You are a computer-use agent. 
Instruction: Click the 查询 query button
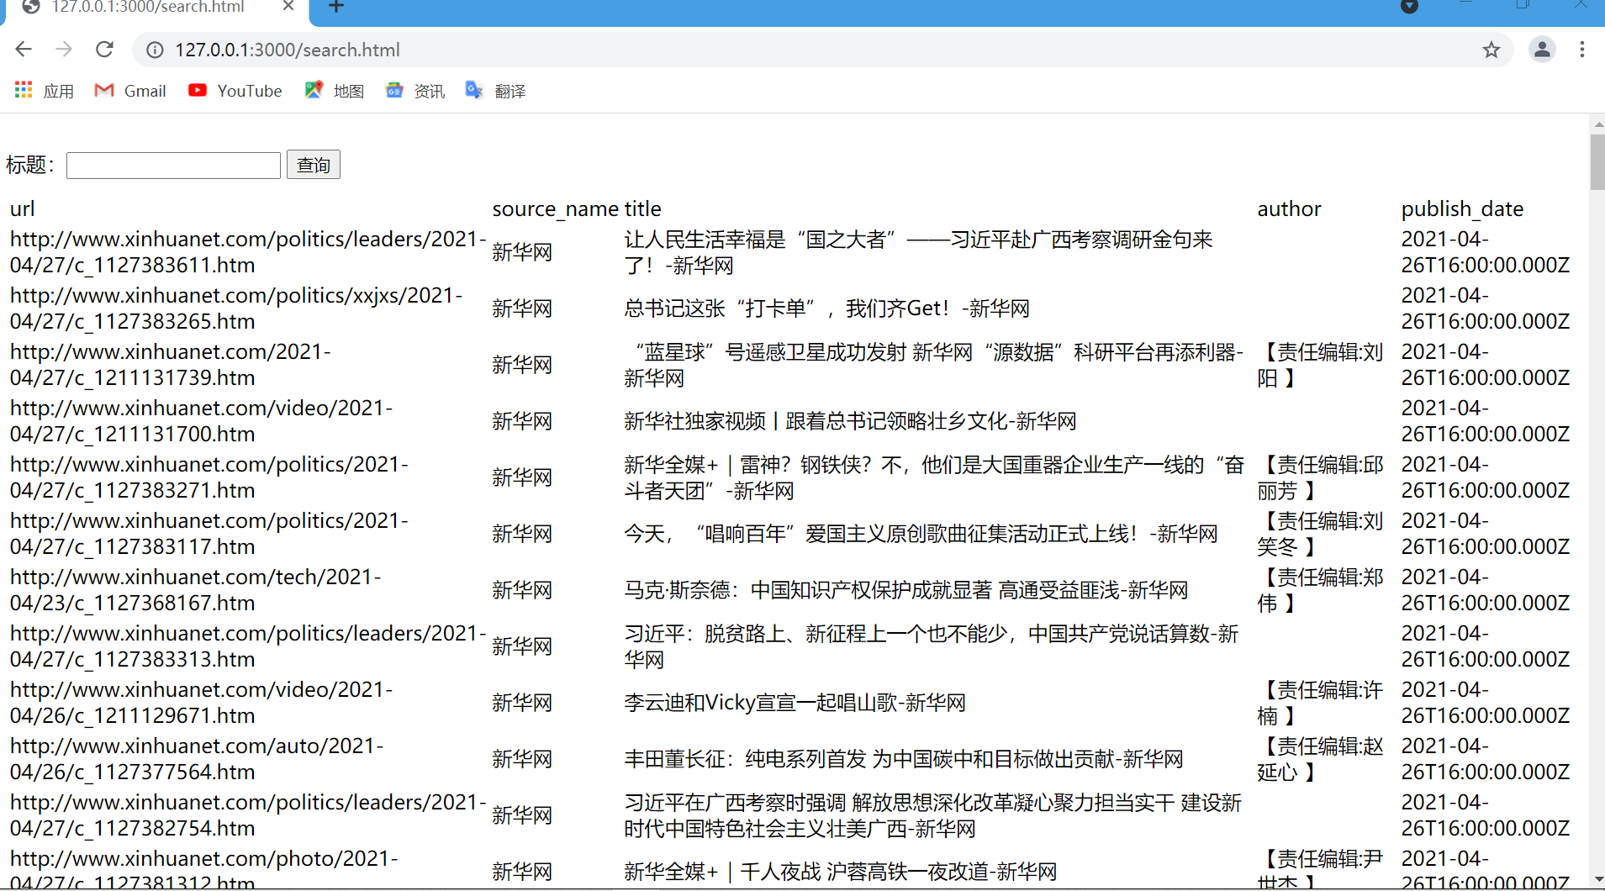click(x=314, y=165)
